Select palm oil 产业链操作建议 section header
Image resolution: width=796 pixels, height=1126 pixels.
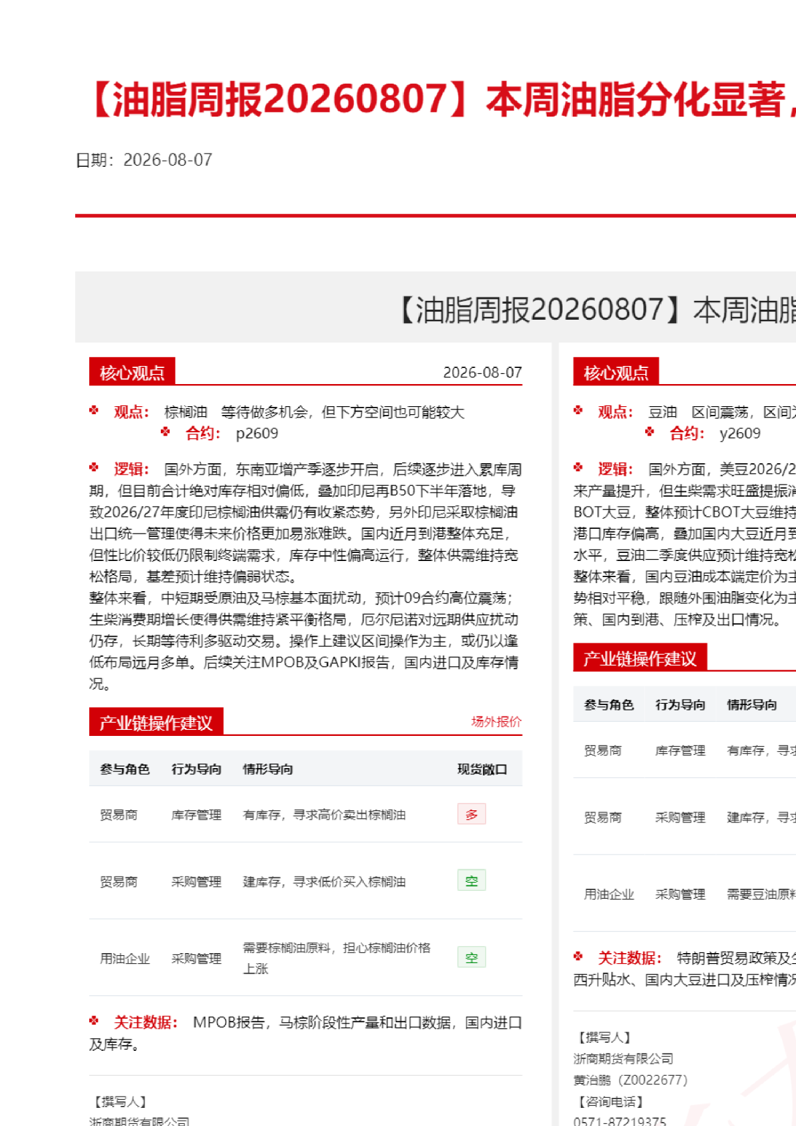coord(156,722)
